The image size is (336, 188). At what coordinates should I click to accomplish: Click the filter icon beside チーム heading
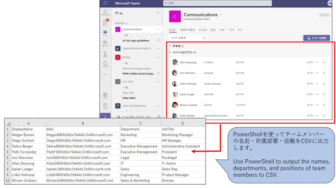158,13
